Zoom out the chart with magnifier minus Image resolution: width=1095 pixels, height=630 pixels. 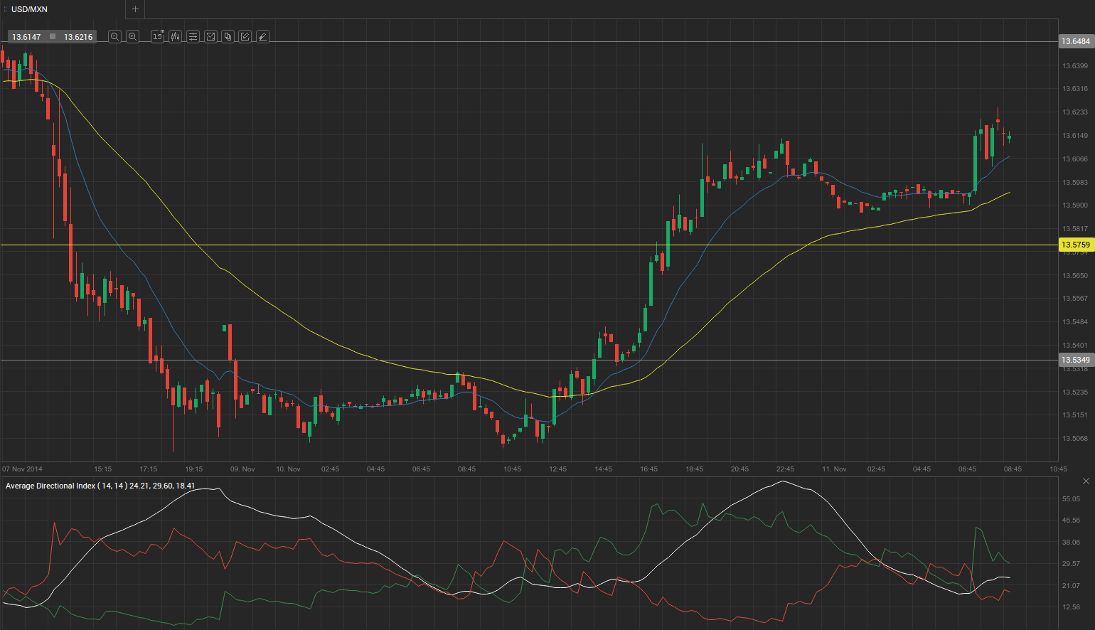point(114,36)
